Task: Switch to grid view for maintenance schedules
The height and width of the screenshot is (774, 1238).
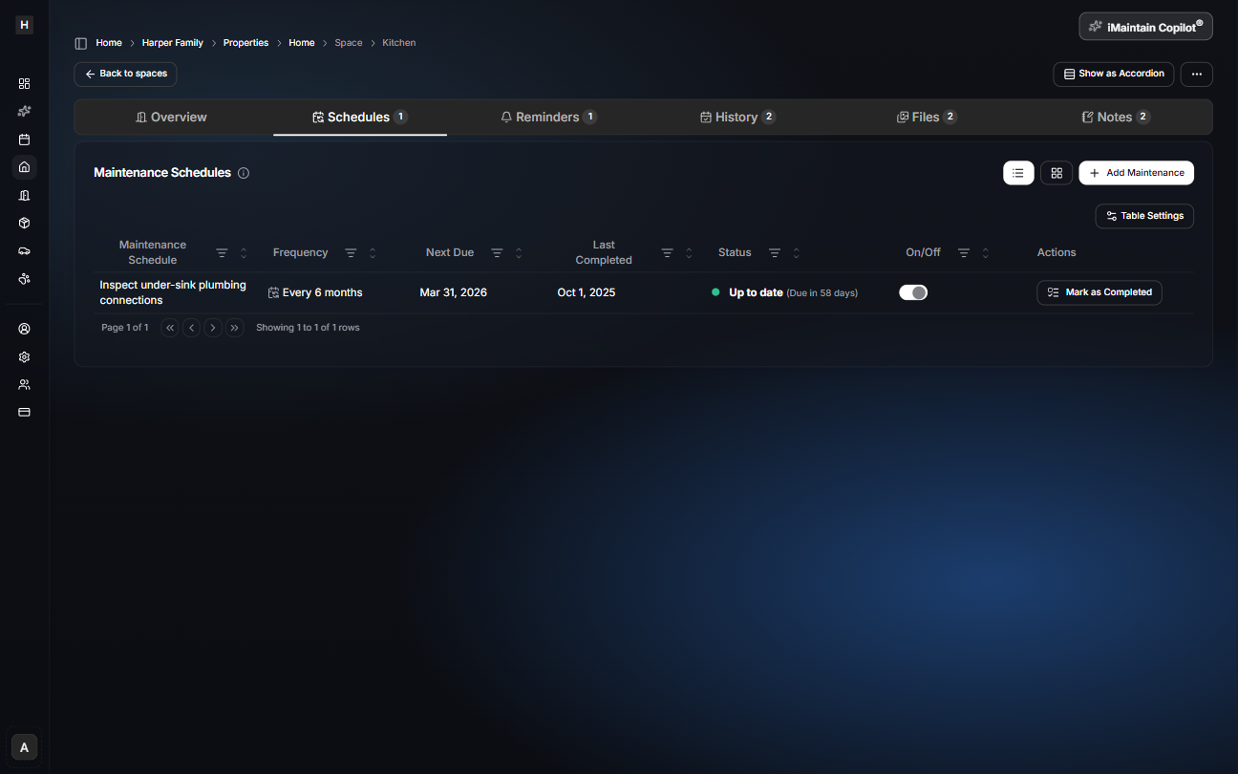Action: (x=1056, y=173)
